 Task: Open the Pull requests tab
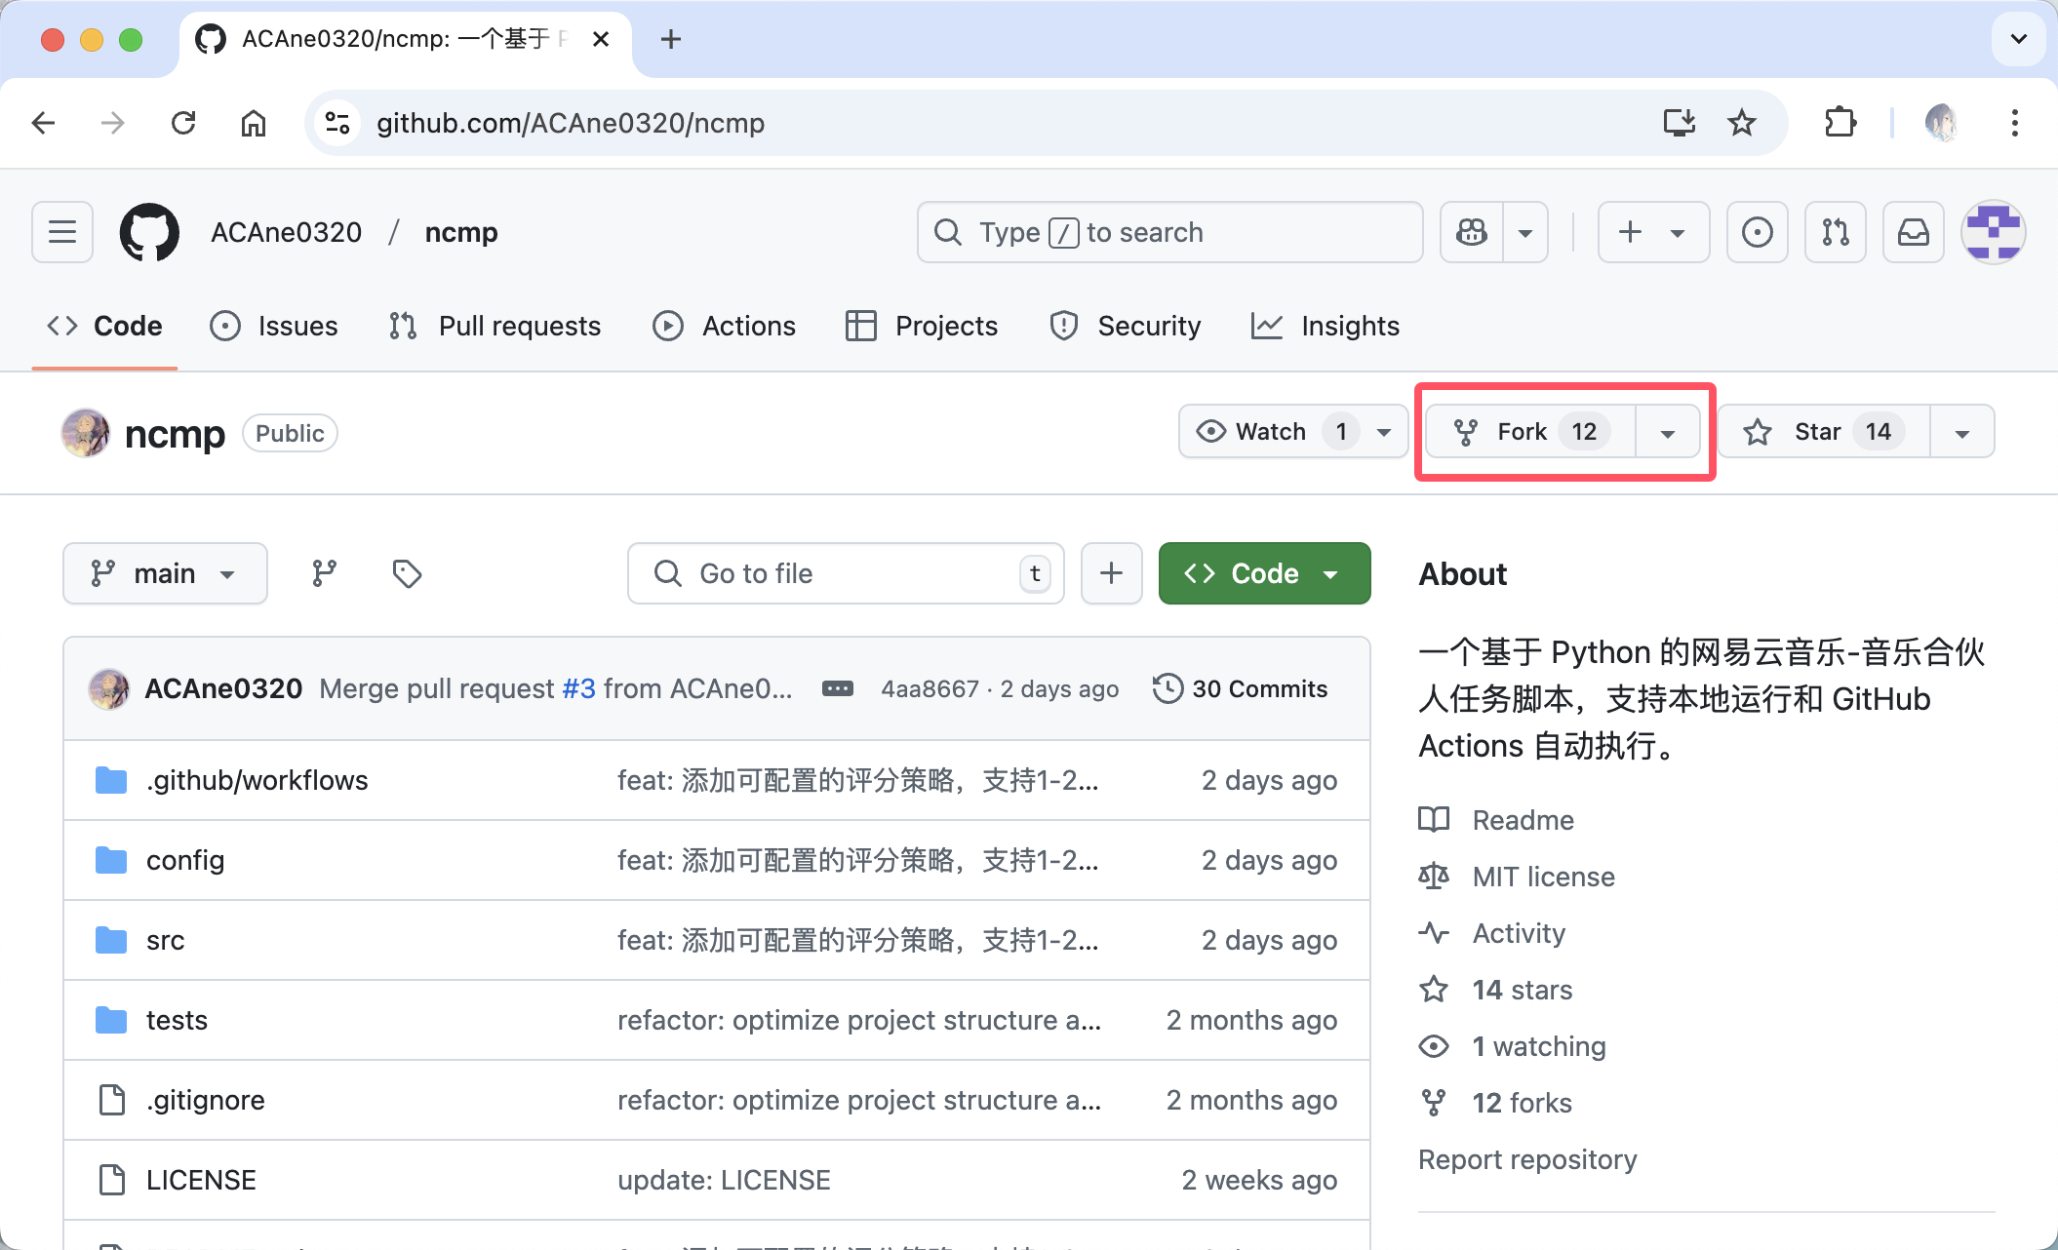click(495, 326)
